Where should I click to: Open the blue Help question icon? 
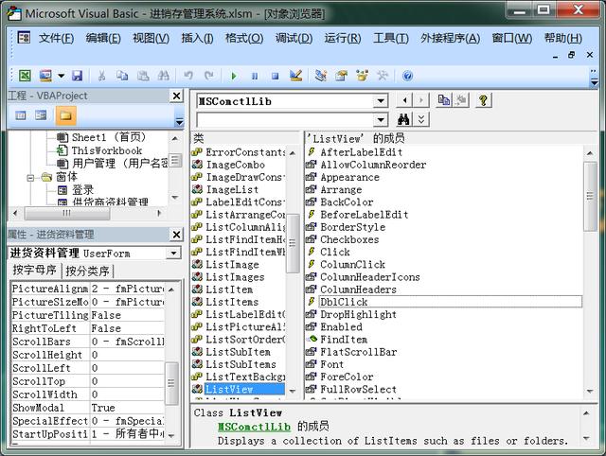[x=407, y=76]
